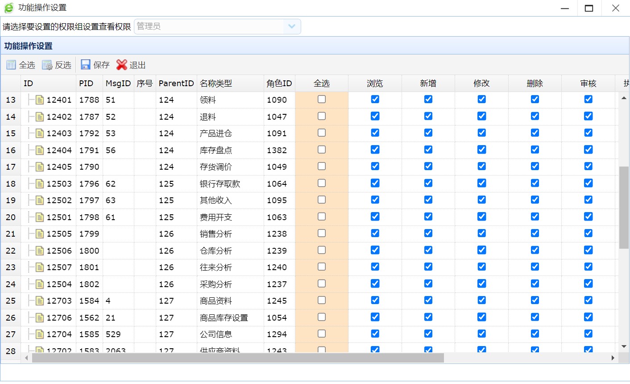630x384 pixels.
Task: Click the document icon for row 12401
Action: point(40,100)
